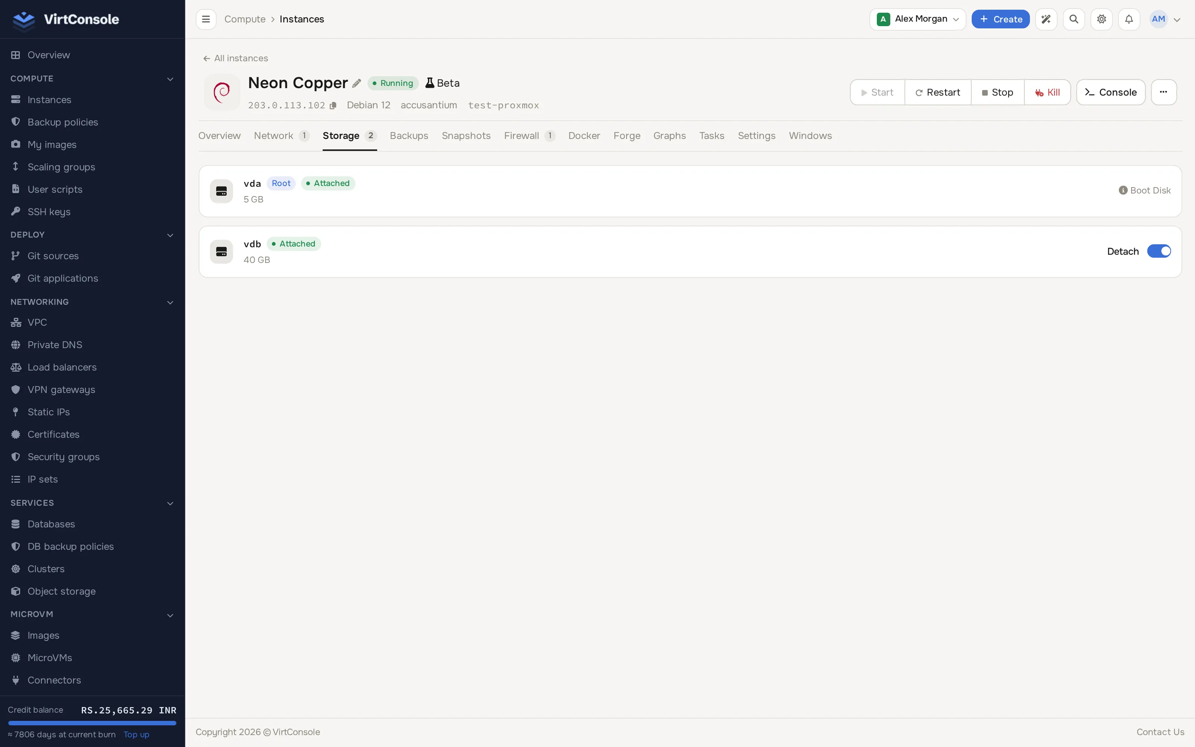Viewport: 1195px width, 747px height.
Task: Click the Boot Disk info icon
Action: click(1123, 190)
